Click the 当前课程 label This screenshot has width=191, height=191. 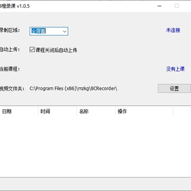[10, 69]
